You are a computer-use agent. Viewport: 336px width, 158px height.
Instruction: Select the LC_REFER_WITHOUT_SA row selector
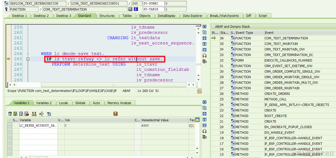point(10,126)
